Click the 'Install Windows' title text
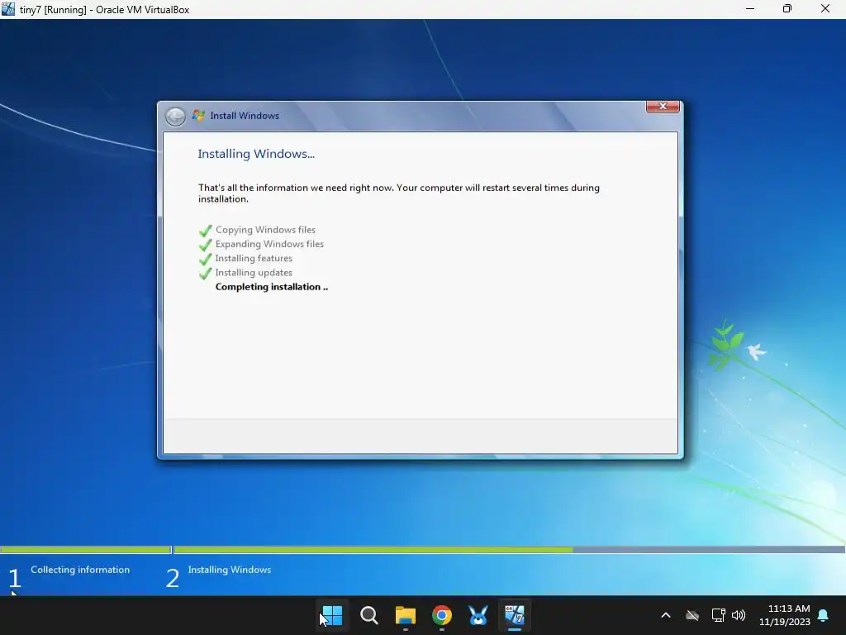 pos(245,116)
